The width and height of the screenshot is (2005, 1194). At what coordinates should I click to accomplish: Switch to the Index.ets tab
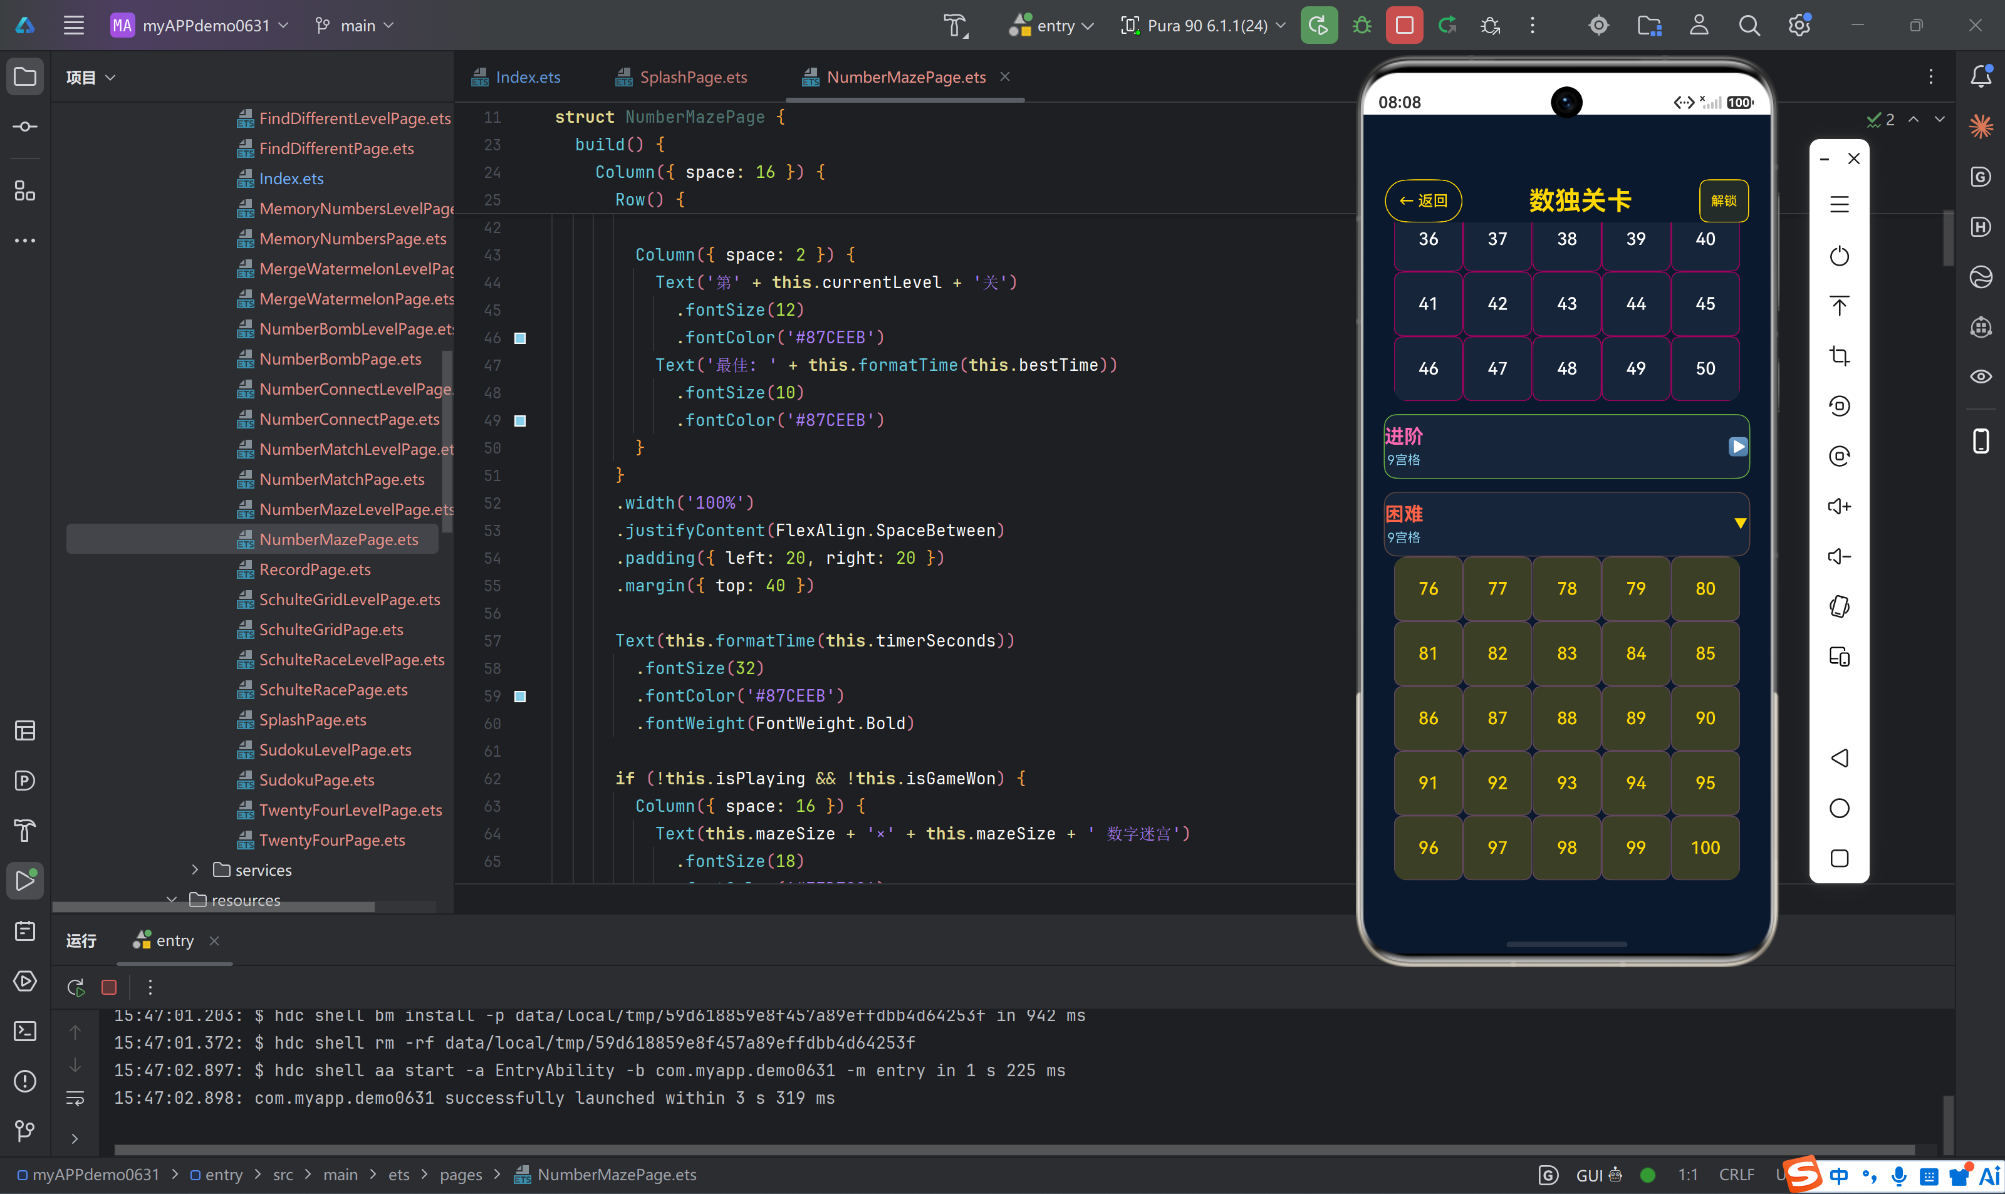click(x=516, y=77)
